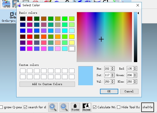Click the Cancel button

(x=129, y=91)
